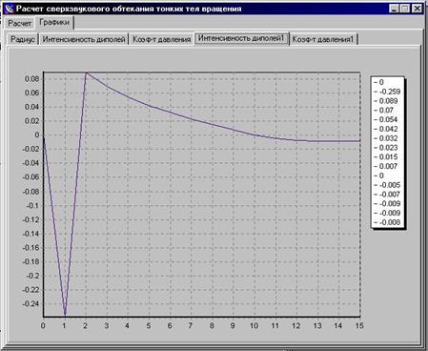Click the window title bar text
The height and width of the screenshot is (351, 428).
pos(129,9)
